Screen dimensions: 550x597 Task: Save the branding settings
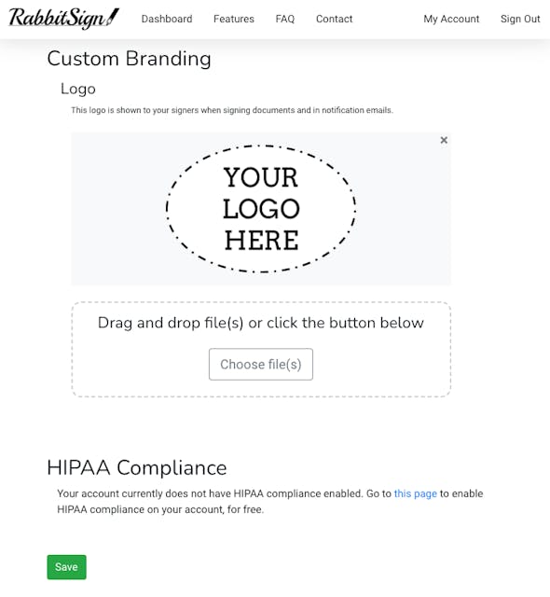click(x=66, y=567)
